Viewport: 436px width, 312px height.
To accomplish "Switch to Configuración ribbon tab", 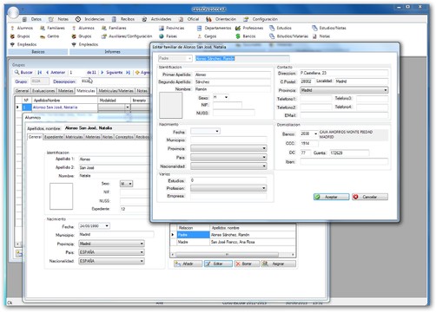I will click(x=261, y=19).
